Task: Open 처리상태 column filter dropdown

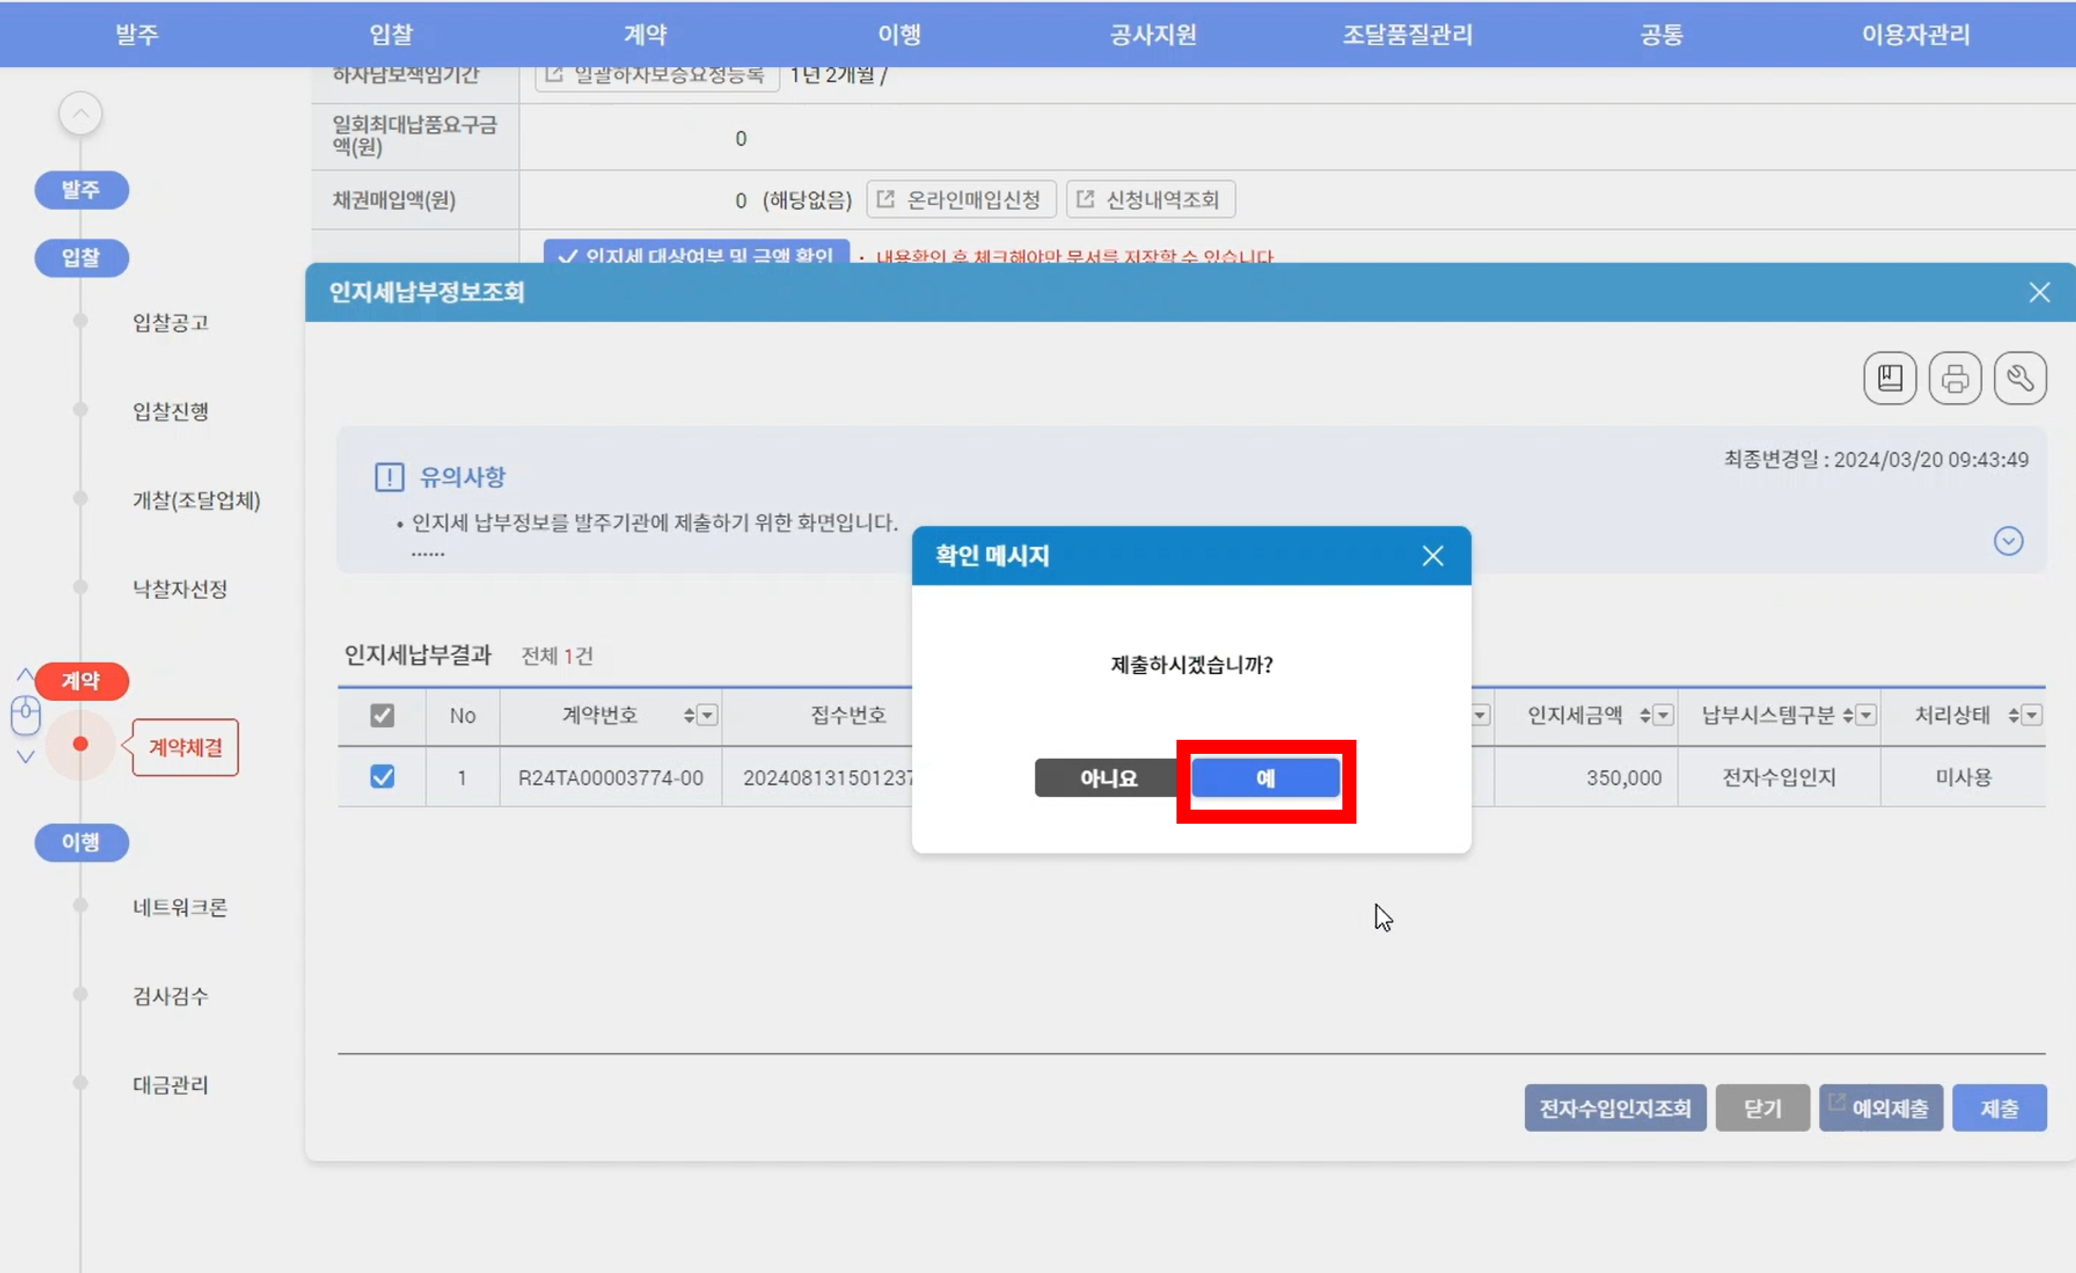Action: click(2031, 716)
